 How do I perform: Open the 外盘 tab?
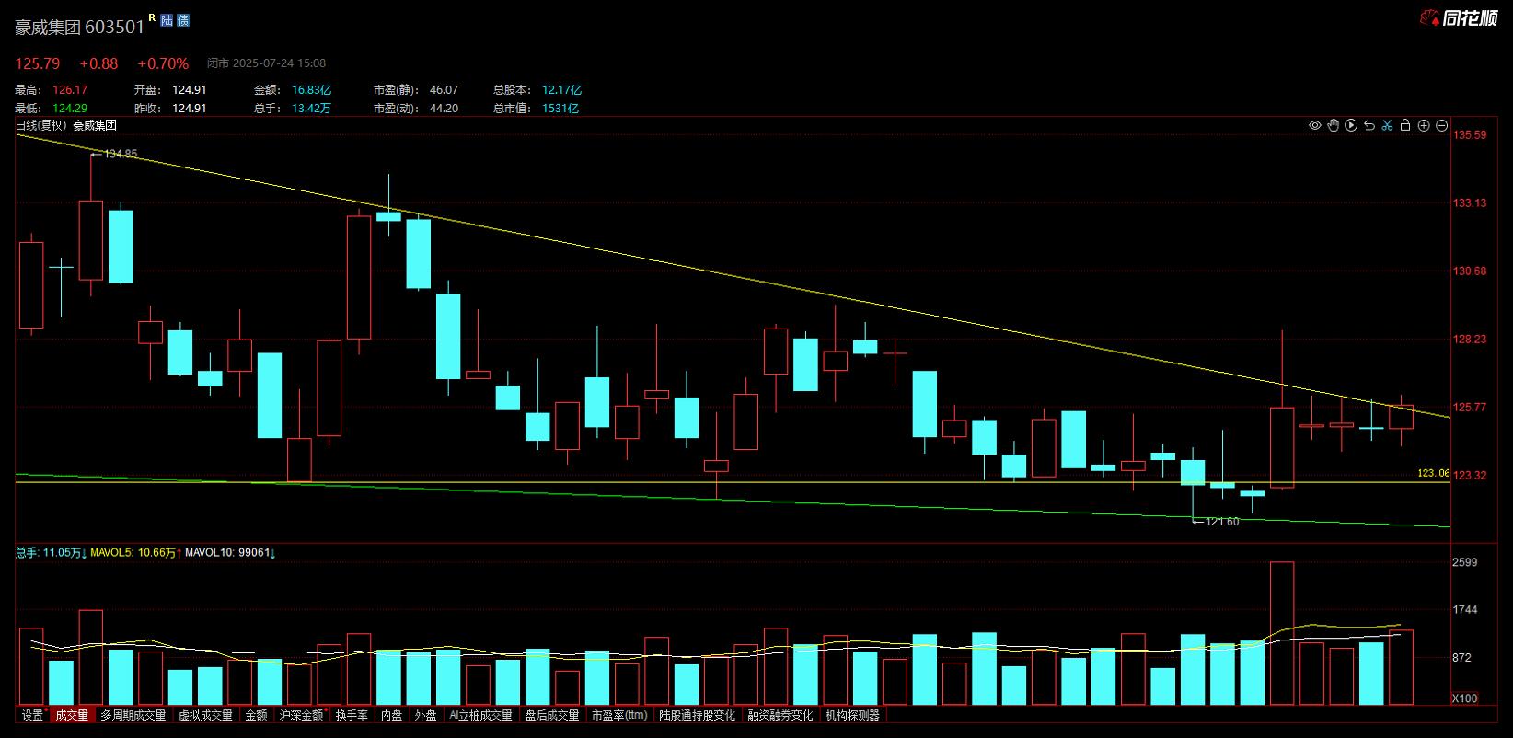coord(425,715)
